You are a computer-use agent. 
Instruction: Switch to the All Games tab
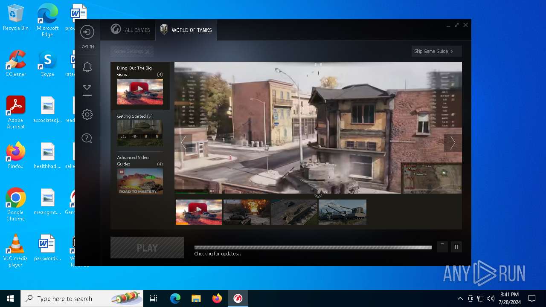coord(130,30)
